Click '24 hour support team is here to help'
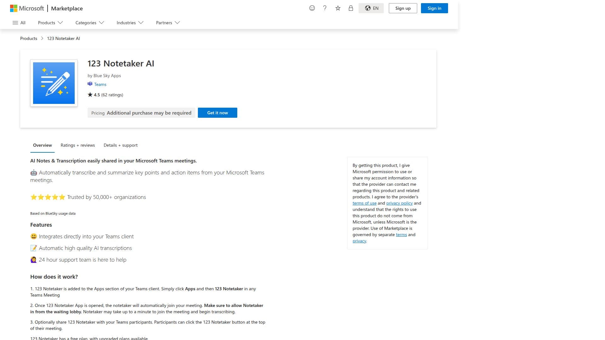 point(83,260)
